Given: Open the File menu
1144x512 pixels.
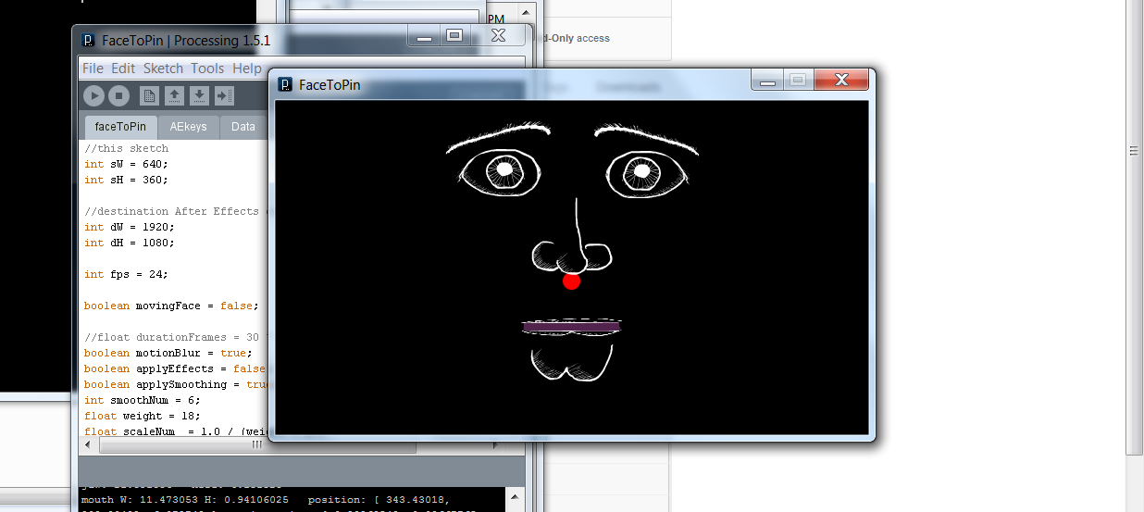Looking at the screenshot, I should click(93, 69).
